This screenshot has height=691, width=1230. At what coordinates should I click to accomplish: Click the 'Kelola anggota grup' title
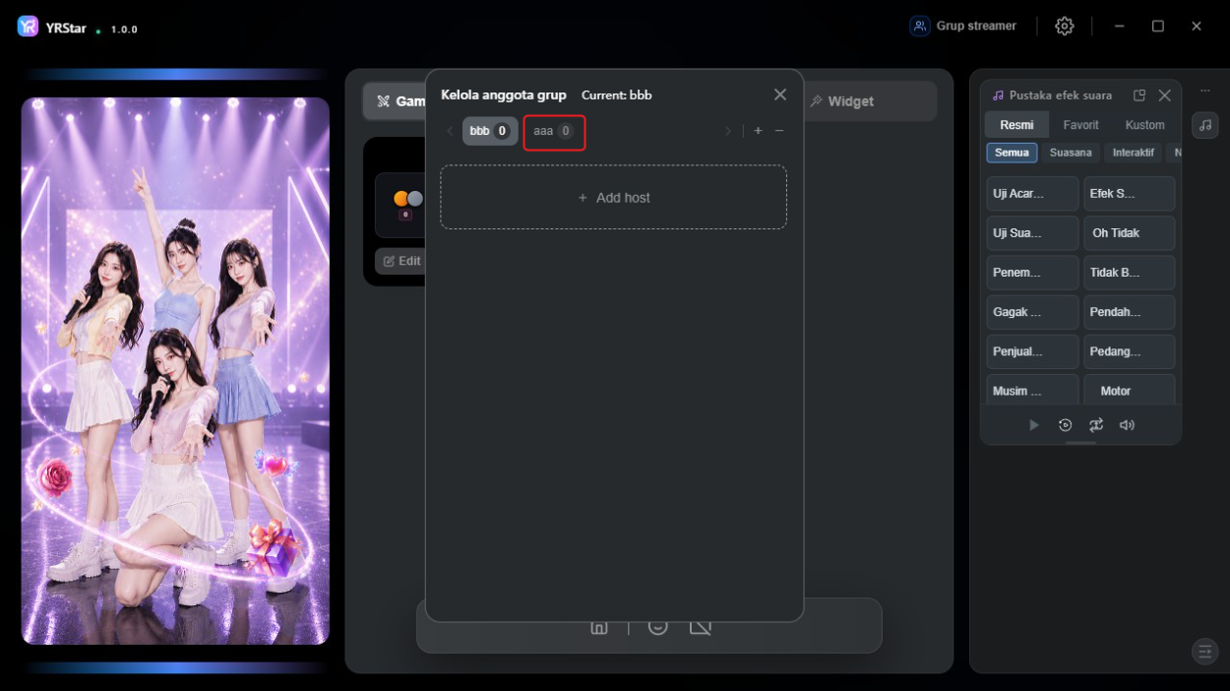click(x=504, y=95)
